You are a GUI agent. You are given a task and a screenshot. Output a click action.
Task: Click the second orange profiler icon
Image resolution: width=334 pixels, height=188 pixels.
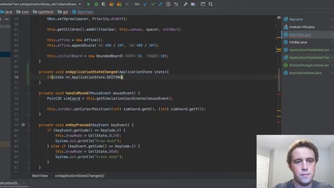pyautogui.click(x=119, y=4)
